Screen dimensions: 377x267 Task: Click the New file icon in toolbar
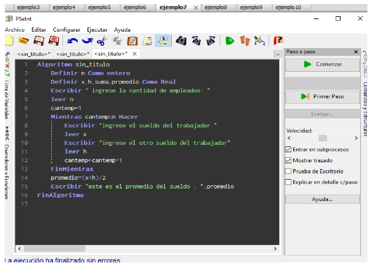tap(9, 41)
